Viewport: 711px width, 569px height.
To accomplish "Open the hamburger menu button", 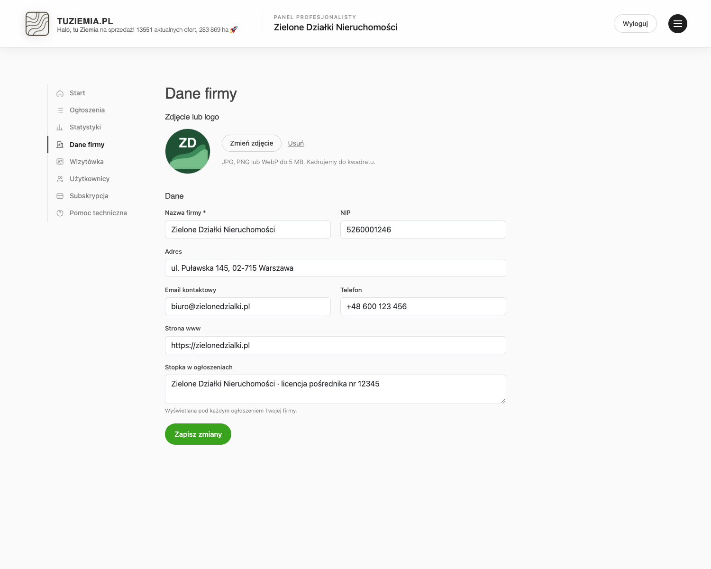I will [678, 24].
